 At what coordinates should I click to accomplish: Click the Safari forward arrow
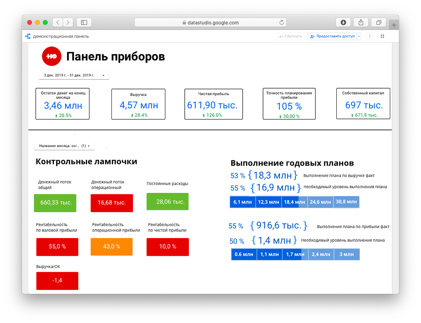point(68,22)
